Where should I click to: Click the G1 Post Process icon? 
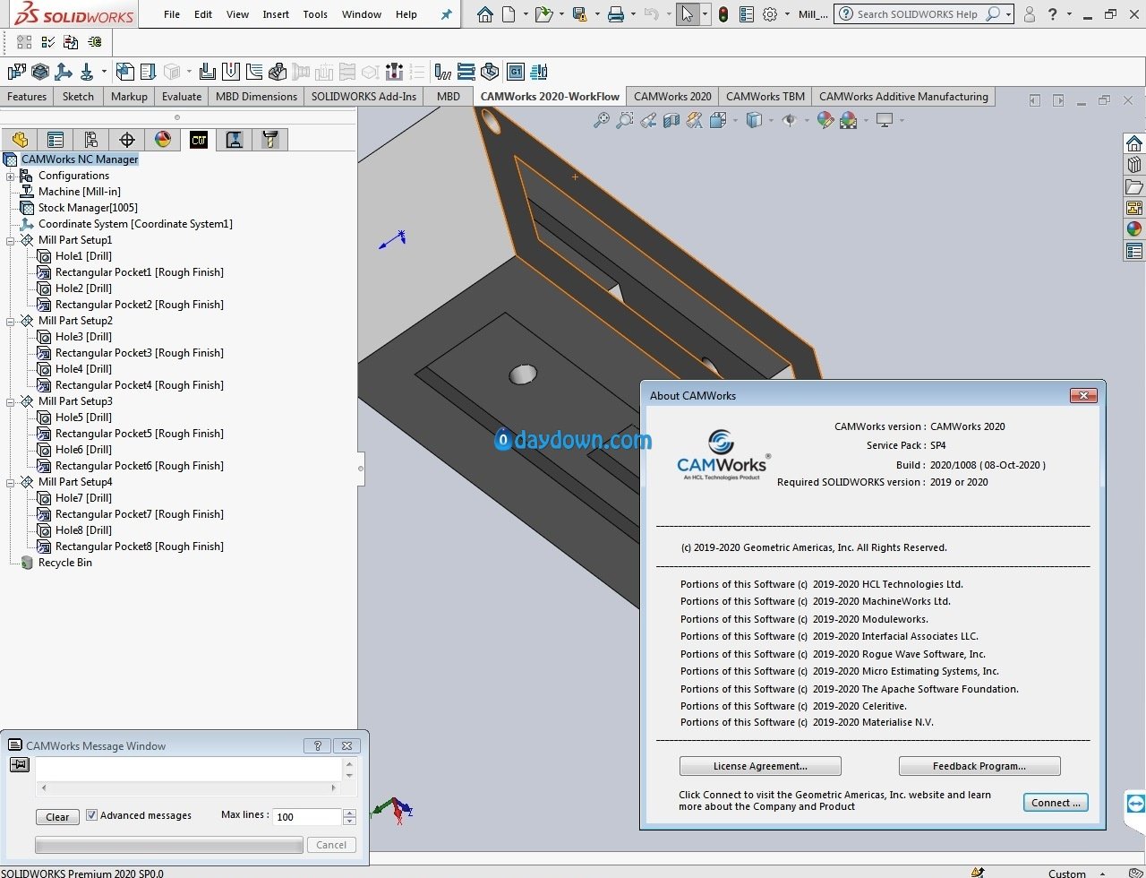click(x=516, y=72)
